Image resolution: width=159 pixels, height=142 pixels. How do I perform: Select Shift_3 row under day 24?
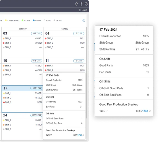pos(22,129)
